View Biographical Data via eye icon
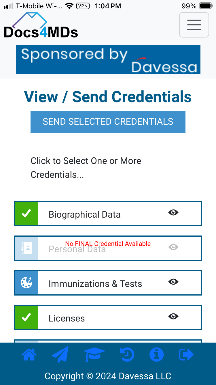The width and height of the screenshot is (216, 385). pyautogui.click(x=173, y=213)
